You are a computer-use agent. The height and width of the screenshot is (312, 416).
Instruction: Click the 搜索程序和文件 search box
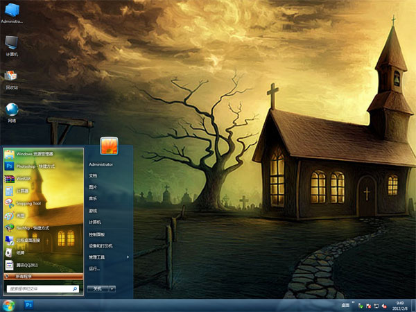pyautogui.click(x=43, y=288)
